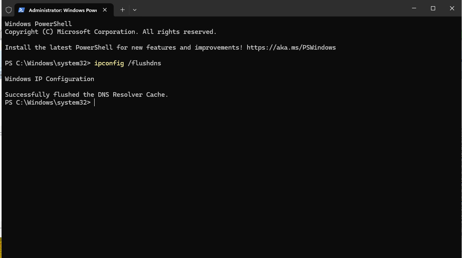Image resolution: width=462 pixels, height=258 pixels.
Task: Open the new tab dropdown chevron
Action: 135,10
